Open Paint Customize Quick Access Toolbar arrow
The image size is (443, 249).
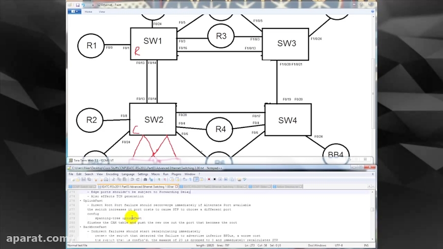tap(93, 5)
